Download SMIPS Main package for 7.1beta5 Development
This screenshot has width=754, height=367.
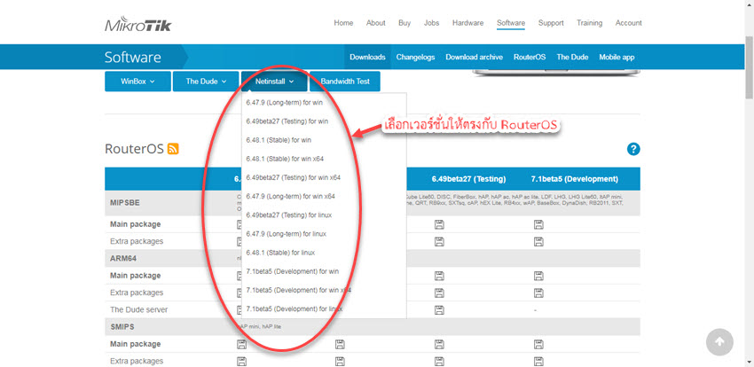pyautogui.click(x=538, y=344)
